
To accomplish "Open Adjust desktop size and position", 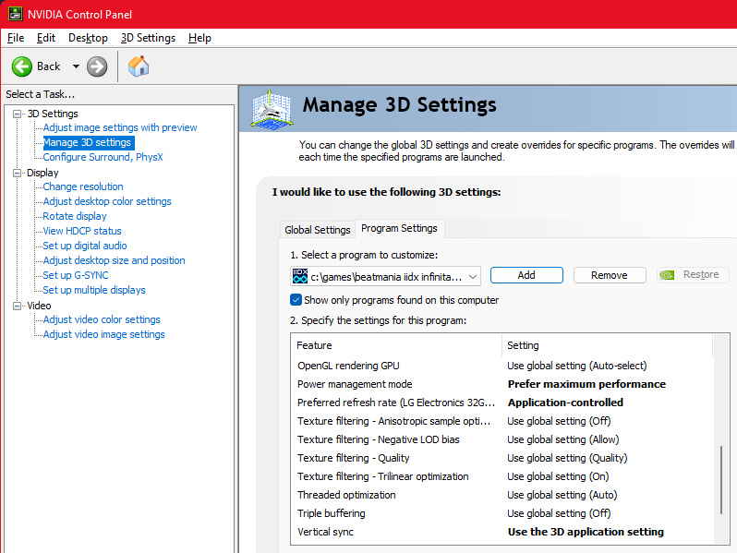I will pyautogui.click(x=114, y=260).
